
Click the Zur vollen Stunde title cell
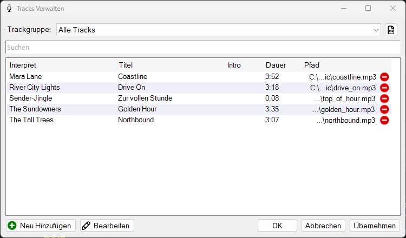coord(145,98)
